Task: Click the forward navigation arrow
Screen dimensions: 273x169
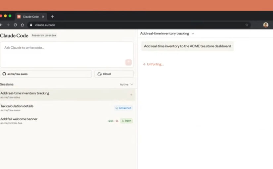Action: point(8,25)
